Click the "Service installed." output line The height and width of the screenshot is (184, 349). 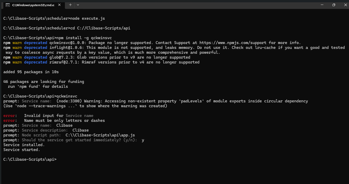[x=24, y=145]
